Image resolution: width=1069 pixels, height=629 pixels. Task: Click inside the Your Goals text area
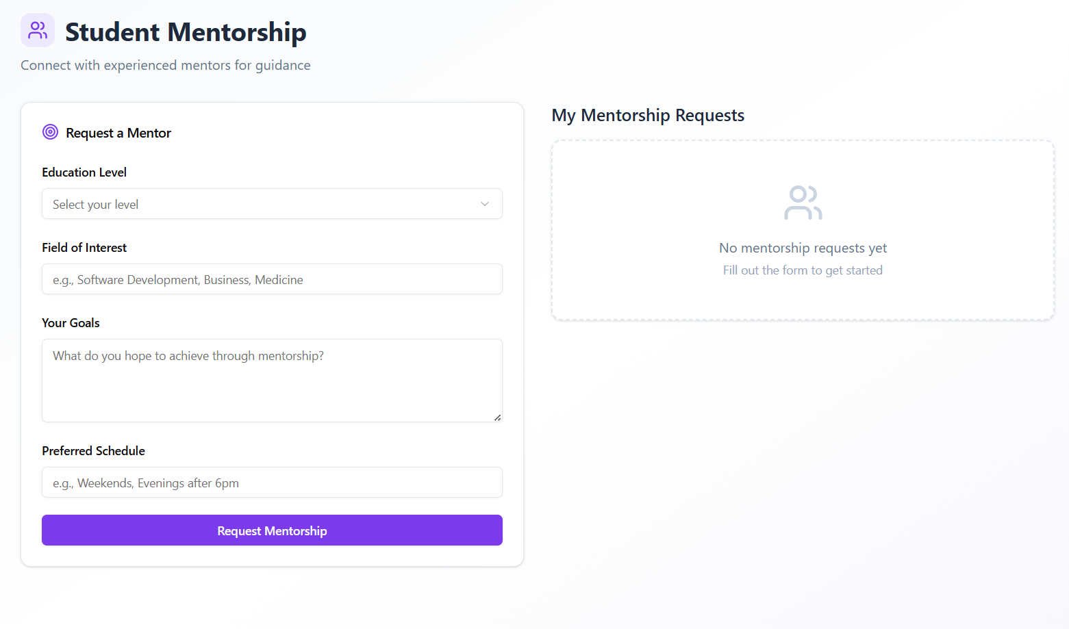[272, 381]
